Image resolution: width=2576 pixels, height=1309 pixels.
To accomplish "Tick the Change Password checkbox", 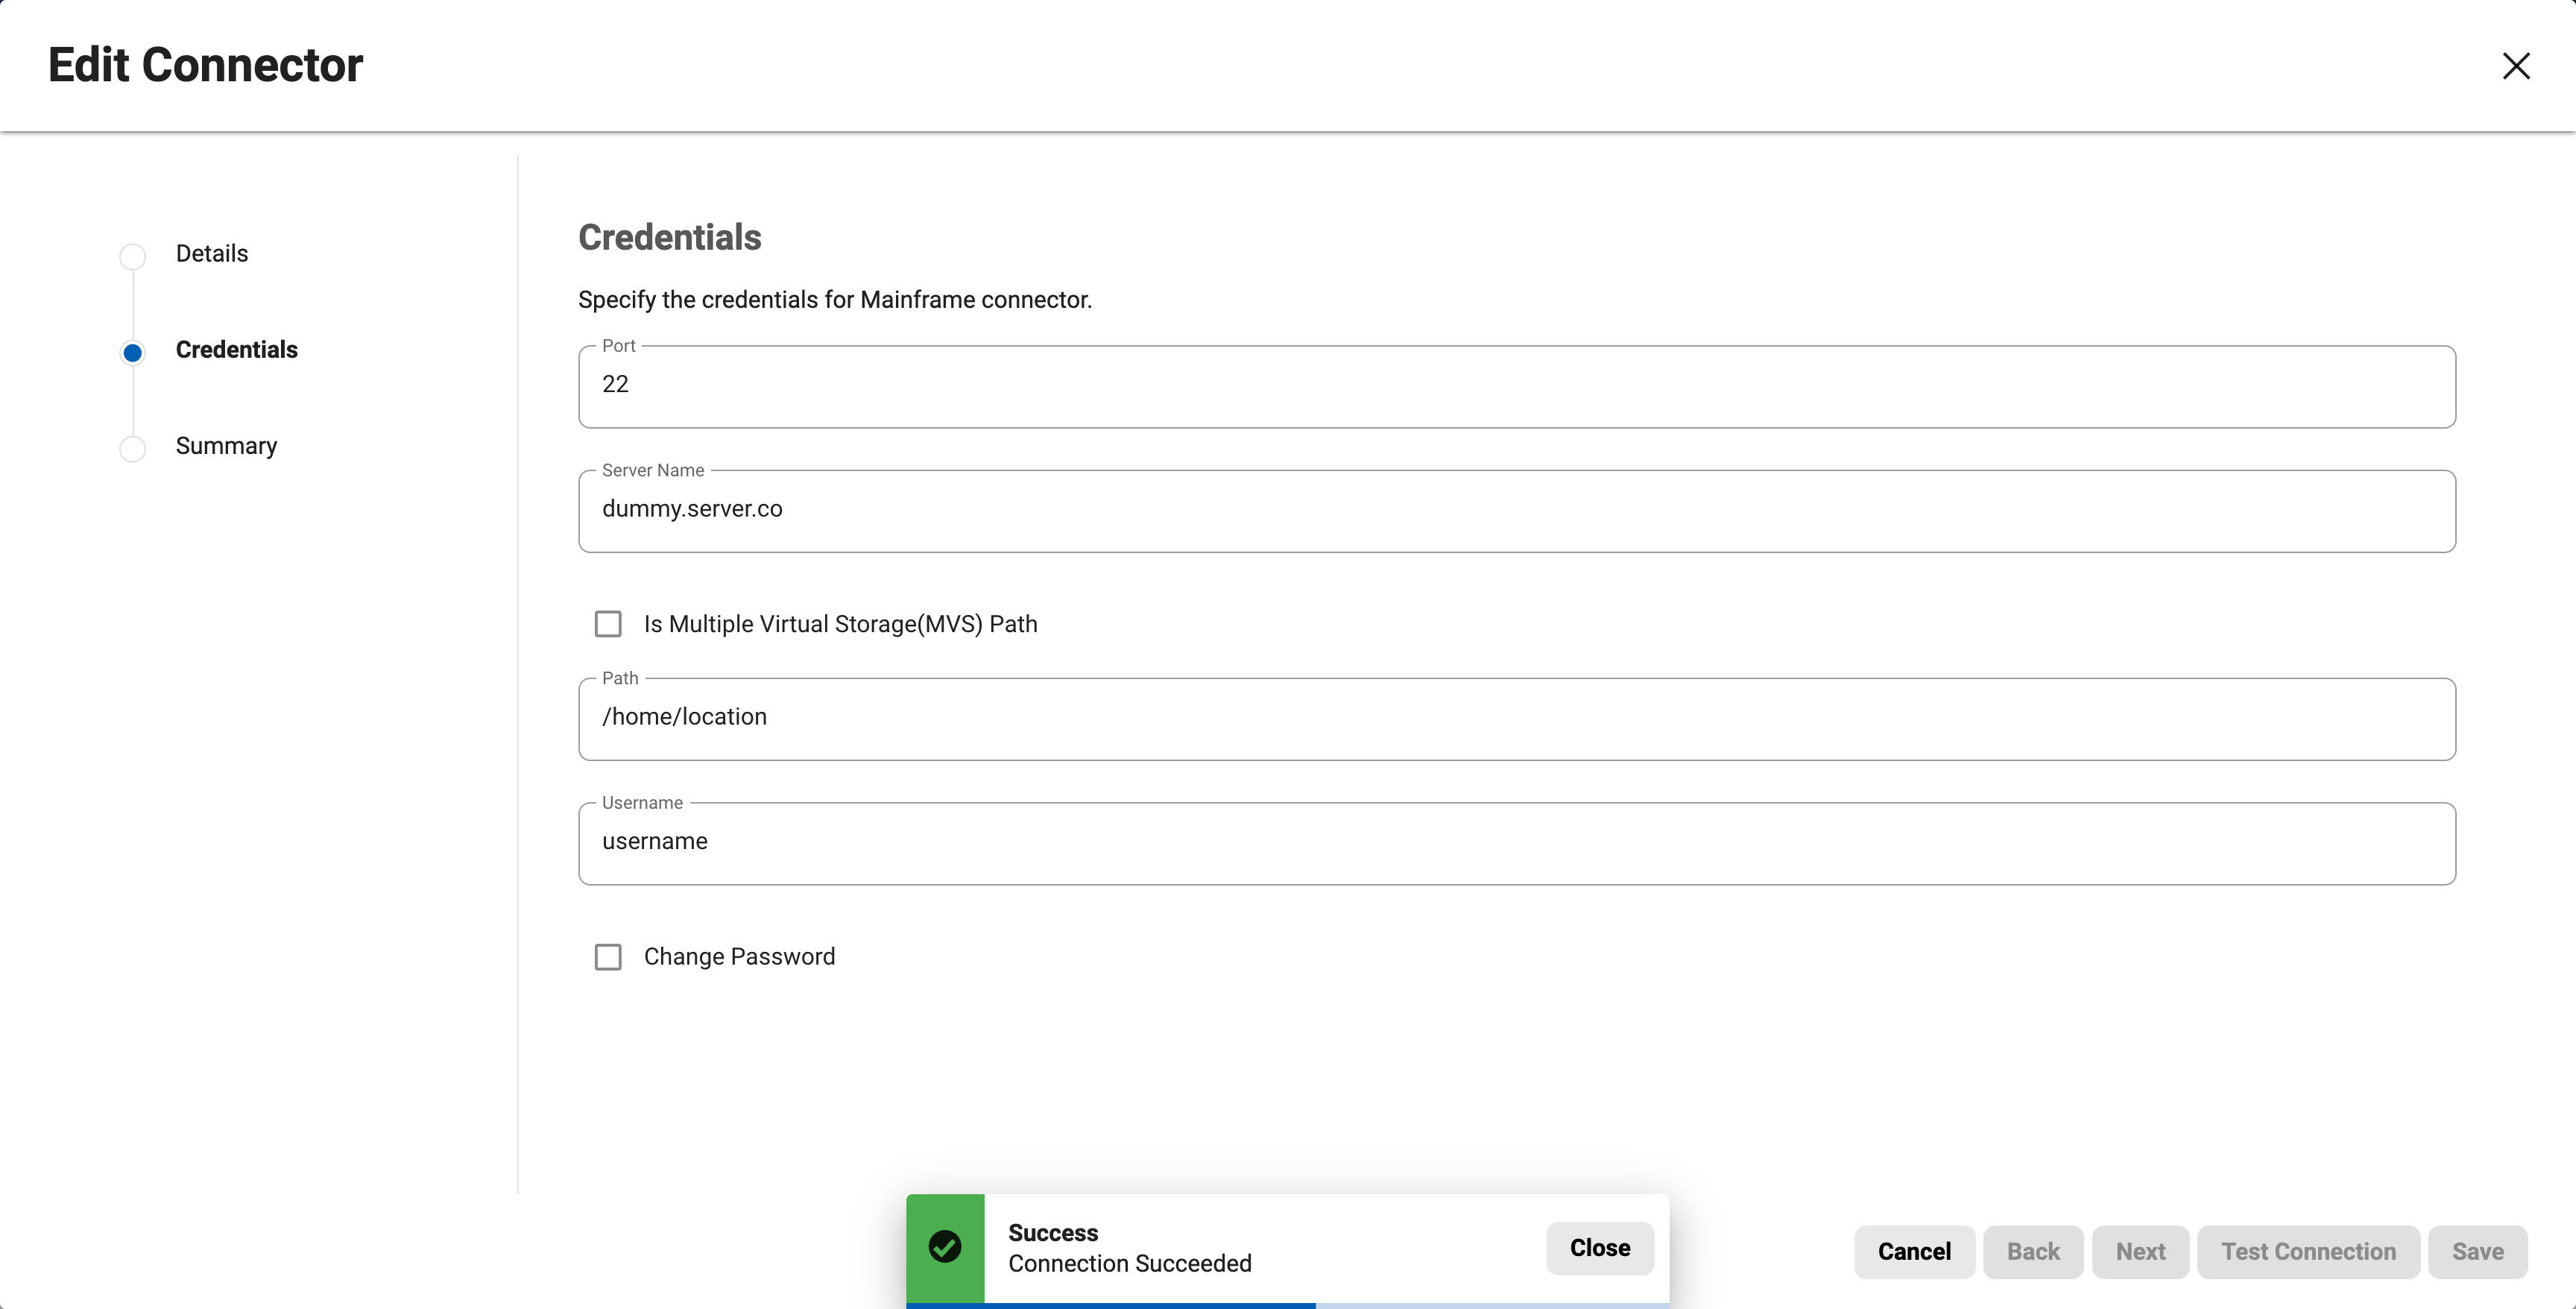I will click(608, 957).
